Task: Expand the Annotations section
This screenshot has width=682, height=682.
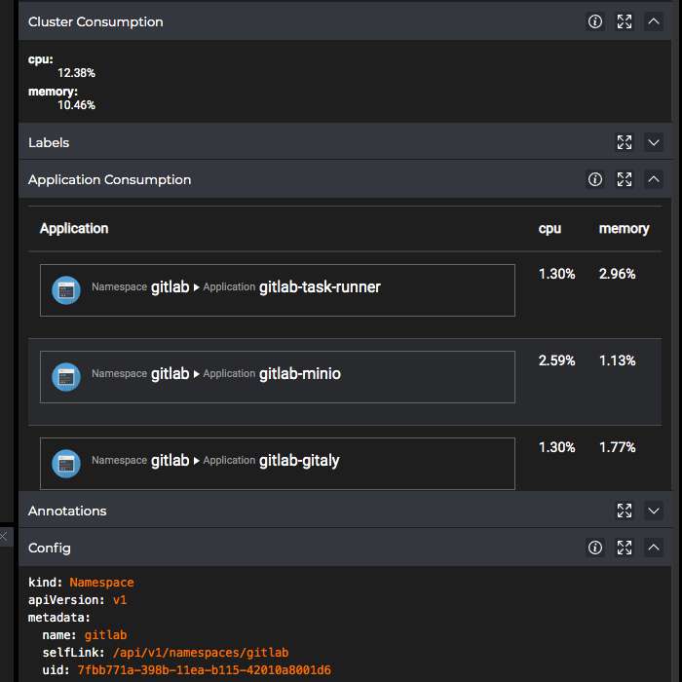Action: coord(654,511)
